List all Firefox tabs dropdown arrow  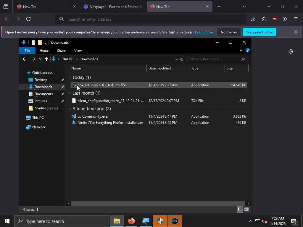(244, 7)
